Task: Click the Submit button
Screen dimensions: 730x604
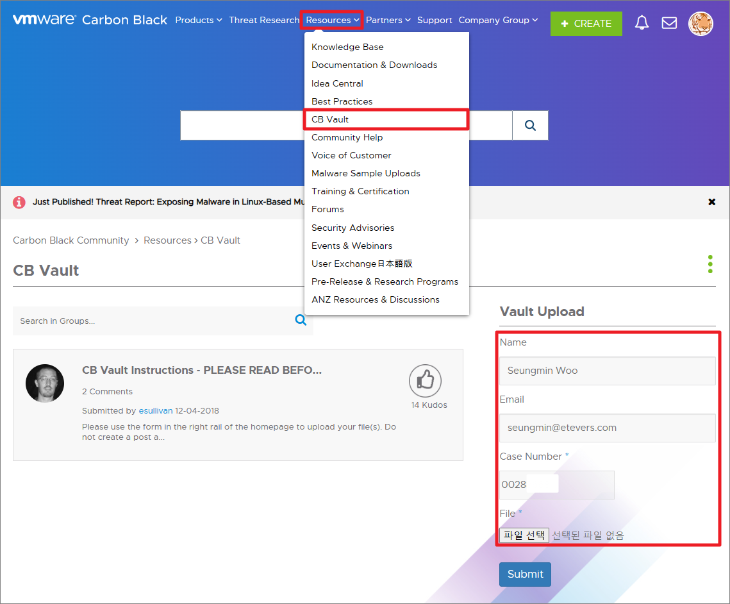Action: (525, 575)
